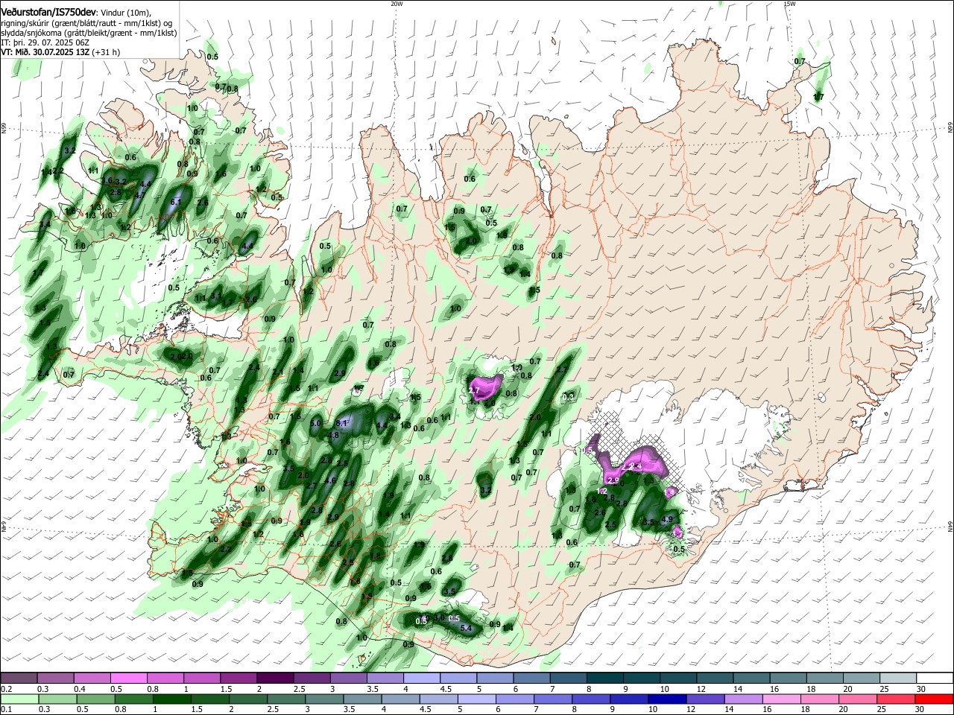Click the '0.2' label of the upper legend row
The image size is (954, 715).
click(6, 689)
